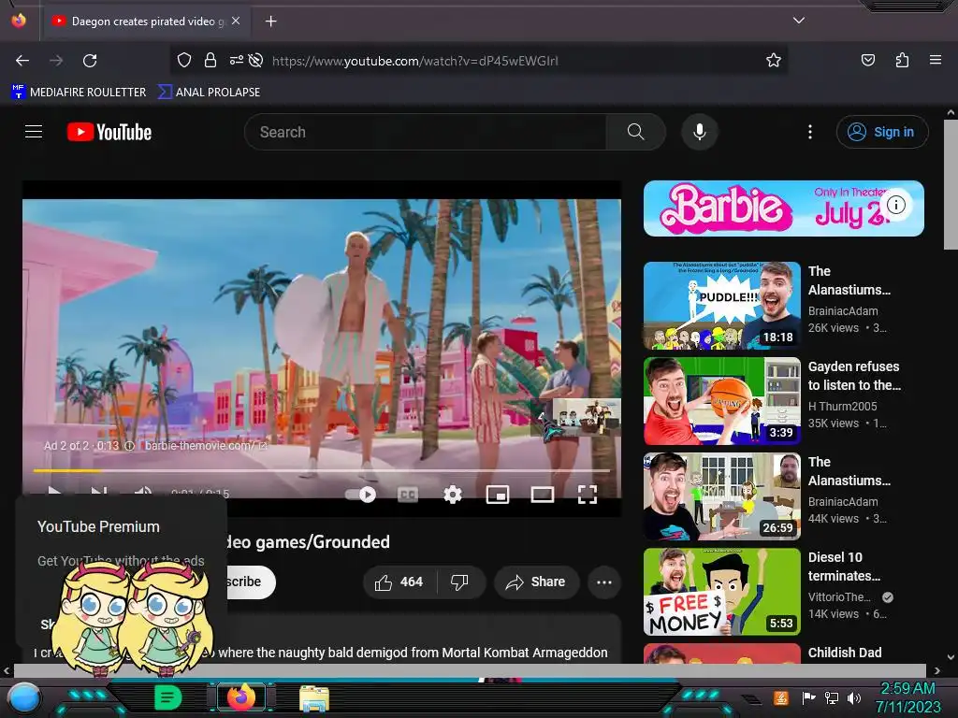Open YouTube settings three-dot menu
Viewport: 958px width, 718px height.
[810, 132]
